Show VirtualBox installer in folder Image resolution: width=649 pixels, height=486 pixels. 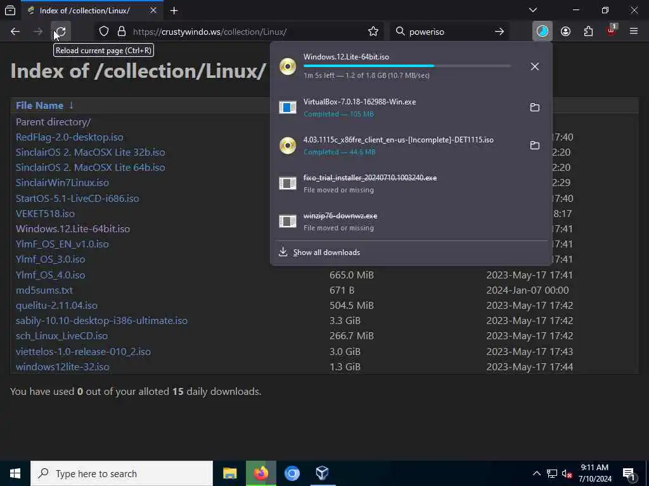[x=535, y=108]
